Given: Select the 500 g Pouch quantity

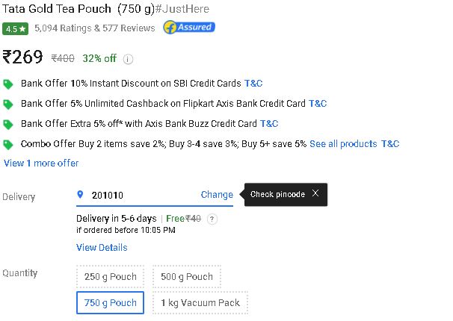Looking at the screenshot, I should (x=187, y=277).
